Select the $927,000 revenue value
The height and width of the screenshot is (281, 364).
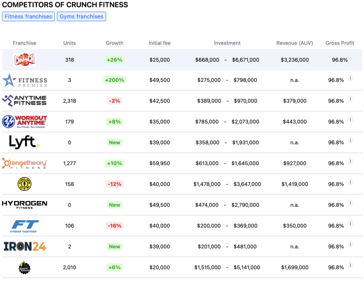coord(295,163)
